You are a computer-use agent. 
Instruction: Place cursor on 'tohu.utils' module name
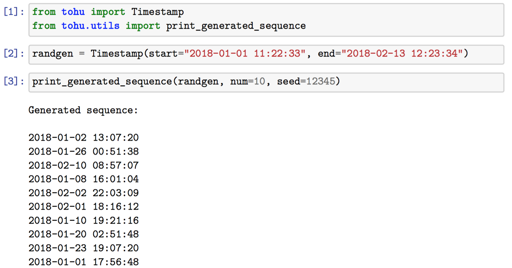point(90,26)
